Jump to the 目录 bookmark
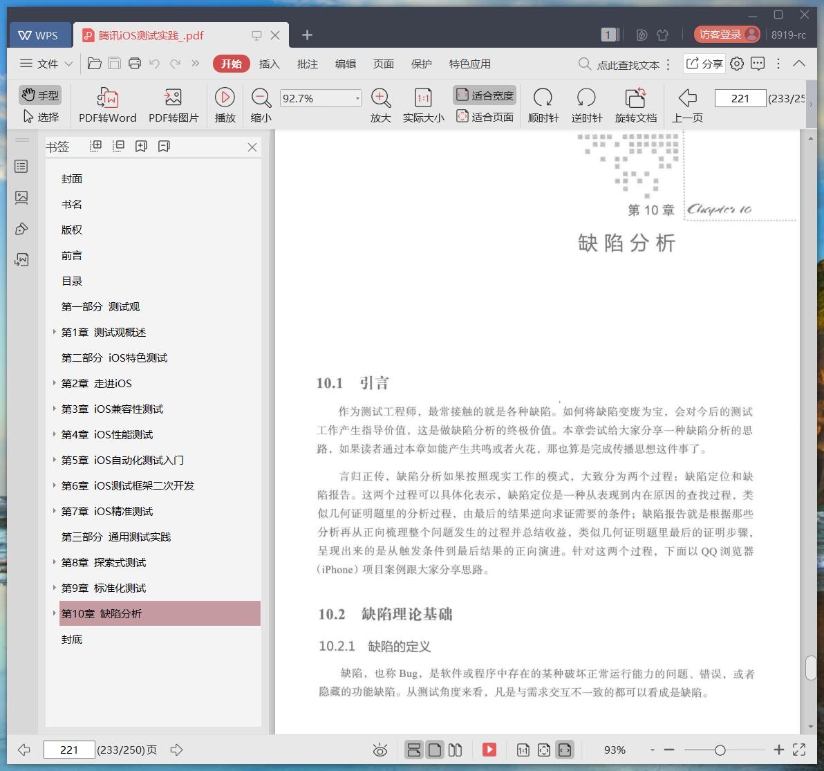 pyautogui.click(x=72, y=281)
